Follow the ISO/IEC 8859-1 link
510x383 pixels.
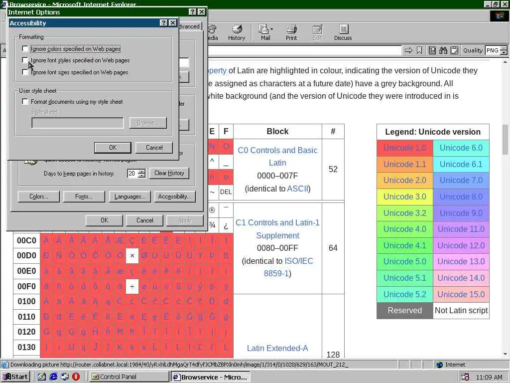[288, 267]
